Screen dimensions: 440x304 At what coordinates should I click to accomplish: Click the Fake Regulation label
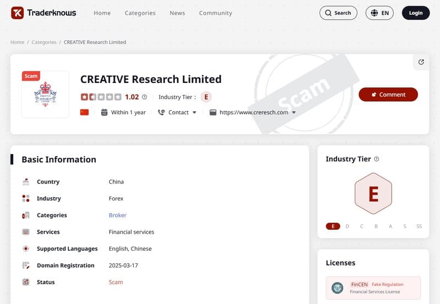pyautogui.click(x=387, y=284)
